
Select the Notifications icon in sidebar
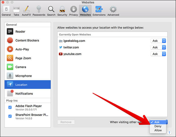pos(10,93)
